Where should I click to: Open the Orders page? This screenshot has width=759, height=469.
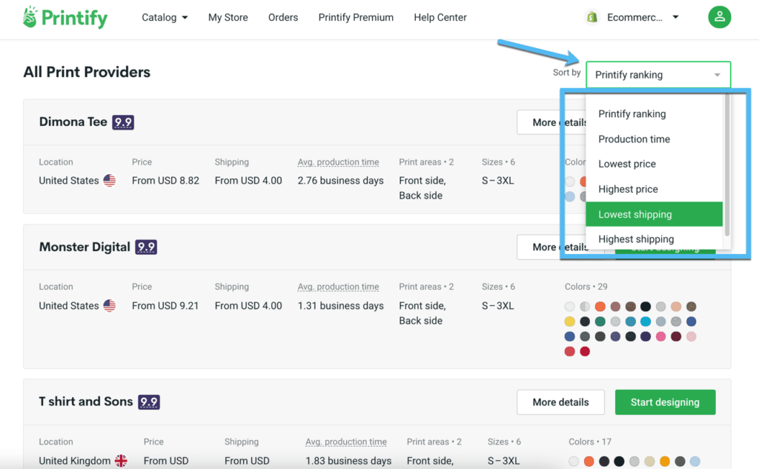coord(283,18)
